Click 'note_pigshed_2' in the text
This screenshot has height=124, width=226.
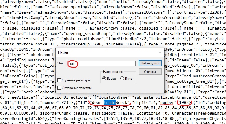183,44
